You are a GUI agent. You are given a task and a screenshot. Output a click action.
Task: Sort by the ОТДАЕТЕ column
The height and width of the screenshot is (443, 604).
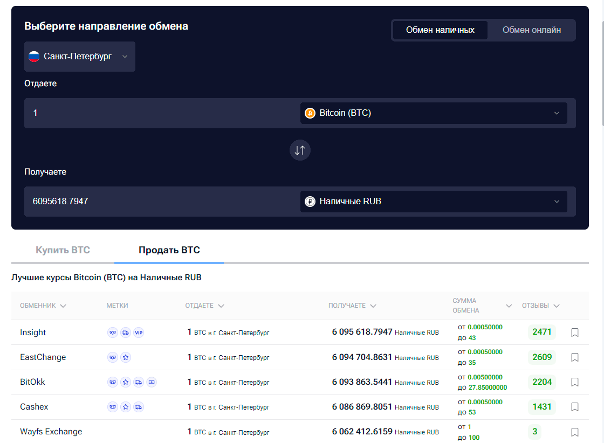pos(204,306)
